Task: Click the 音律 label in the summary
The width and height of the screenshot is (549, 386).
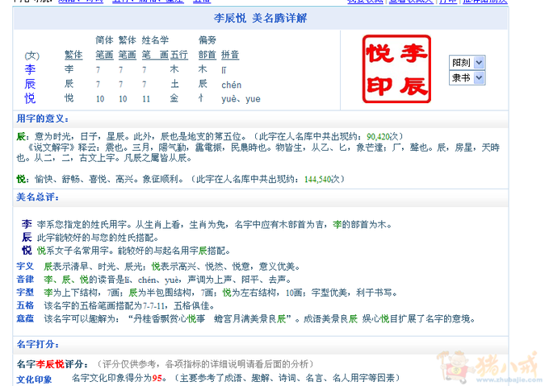Action: (x=25, y=280)
